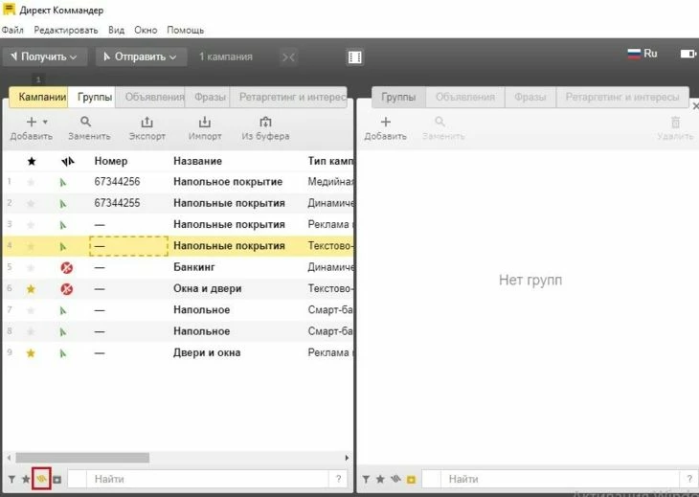Star the campaign numbered 67344255
The image size is (699, 497).
(31, 203)
